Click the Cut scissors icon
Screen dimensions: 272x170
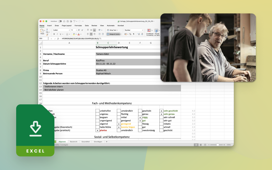47,30
